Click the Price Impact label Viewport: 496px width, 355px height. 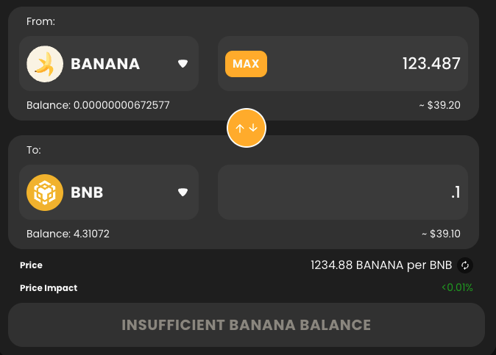[x=49, y=288]
